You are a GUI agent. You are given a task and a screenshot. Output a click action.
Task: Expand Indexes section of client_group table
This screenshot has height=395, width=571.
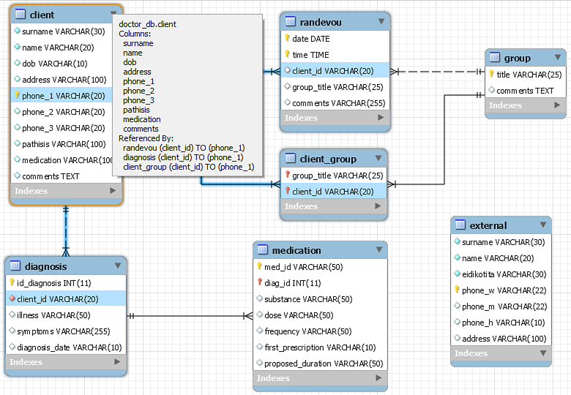pos(378,206)
